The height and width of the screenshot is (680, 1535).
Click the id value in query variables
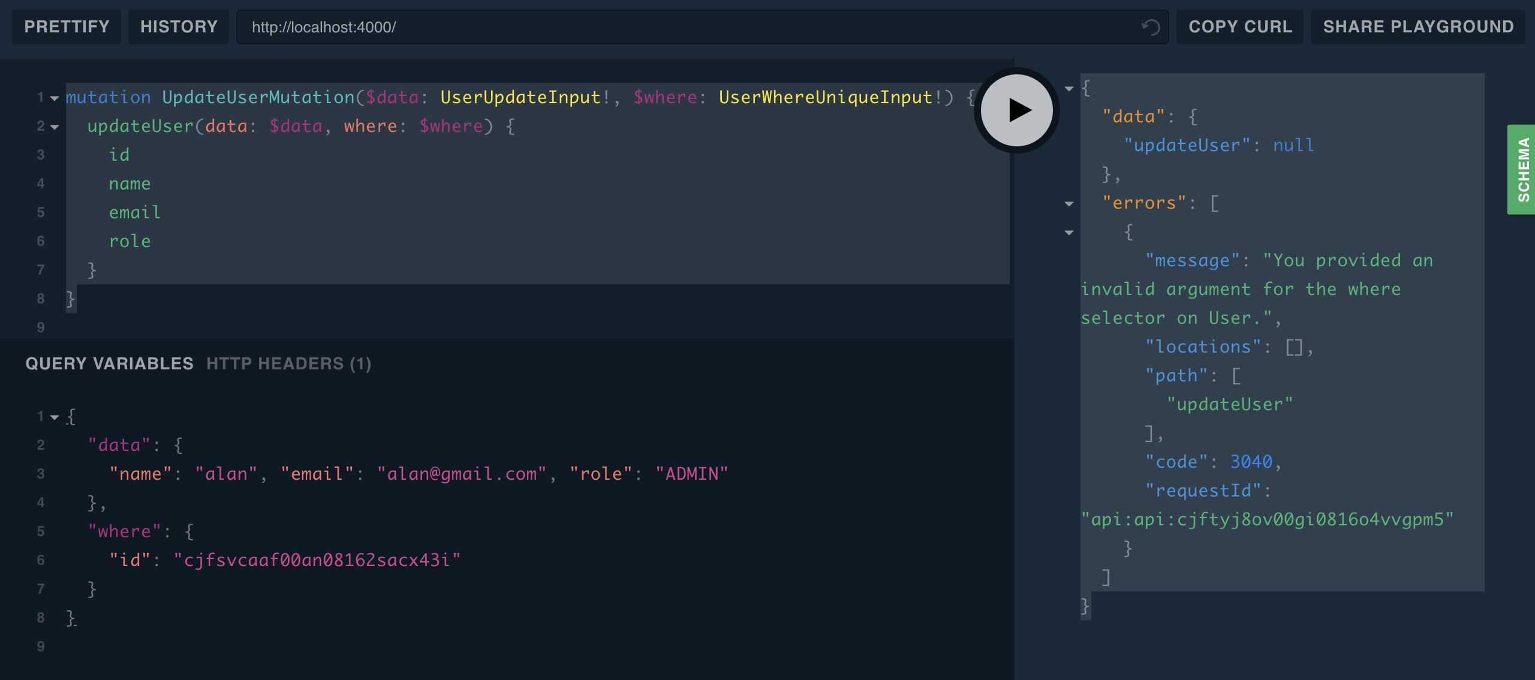(317, 560)
